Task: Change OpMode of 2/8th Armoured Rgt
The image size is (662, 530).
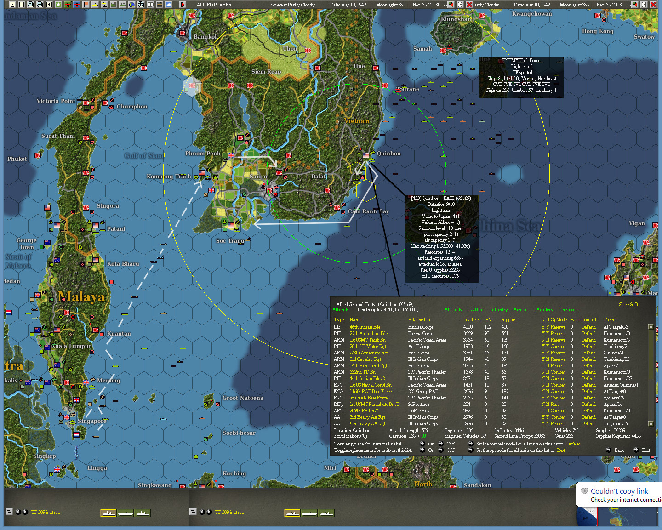Action: [558, 353]
